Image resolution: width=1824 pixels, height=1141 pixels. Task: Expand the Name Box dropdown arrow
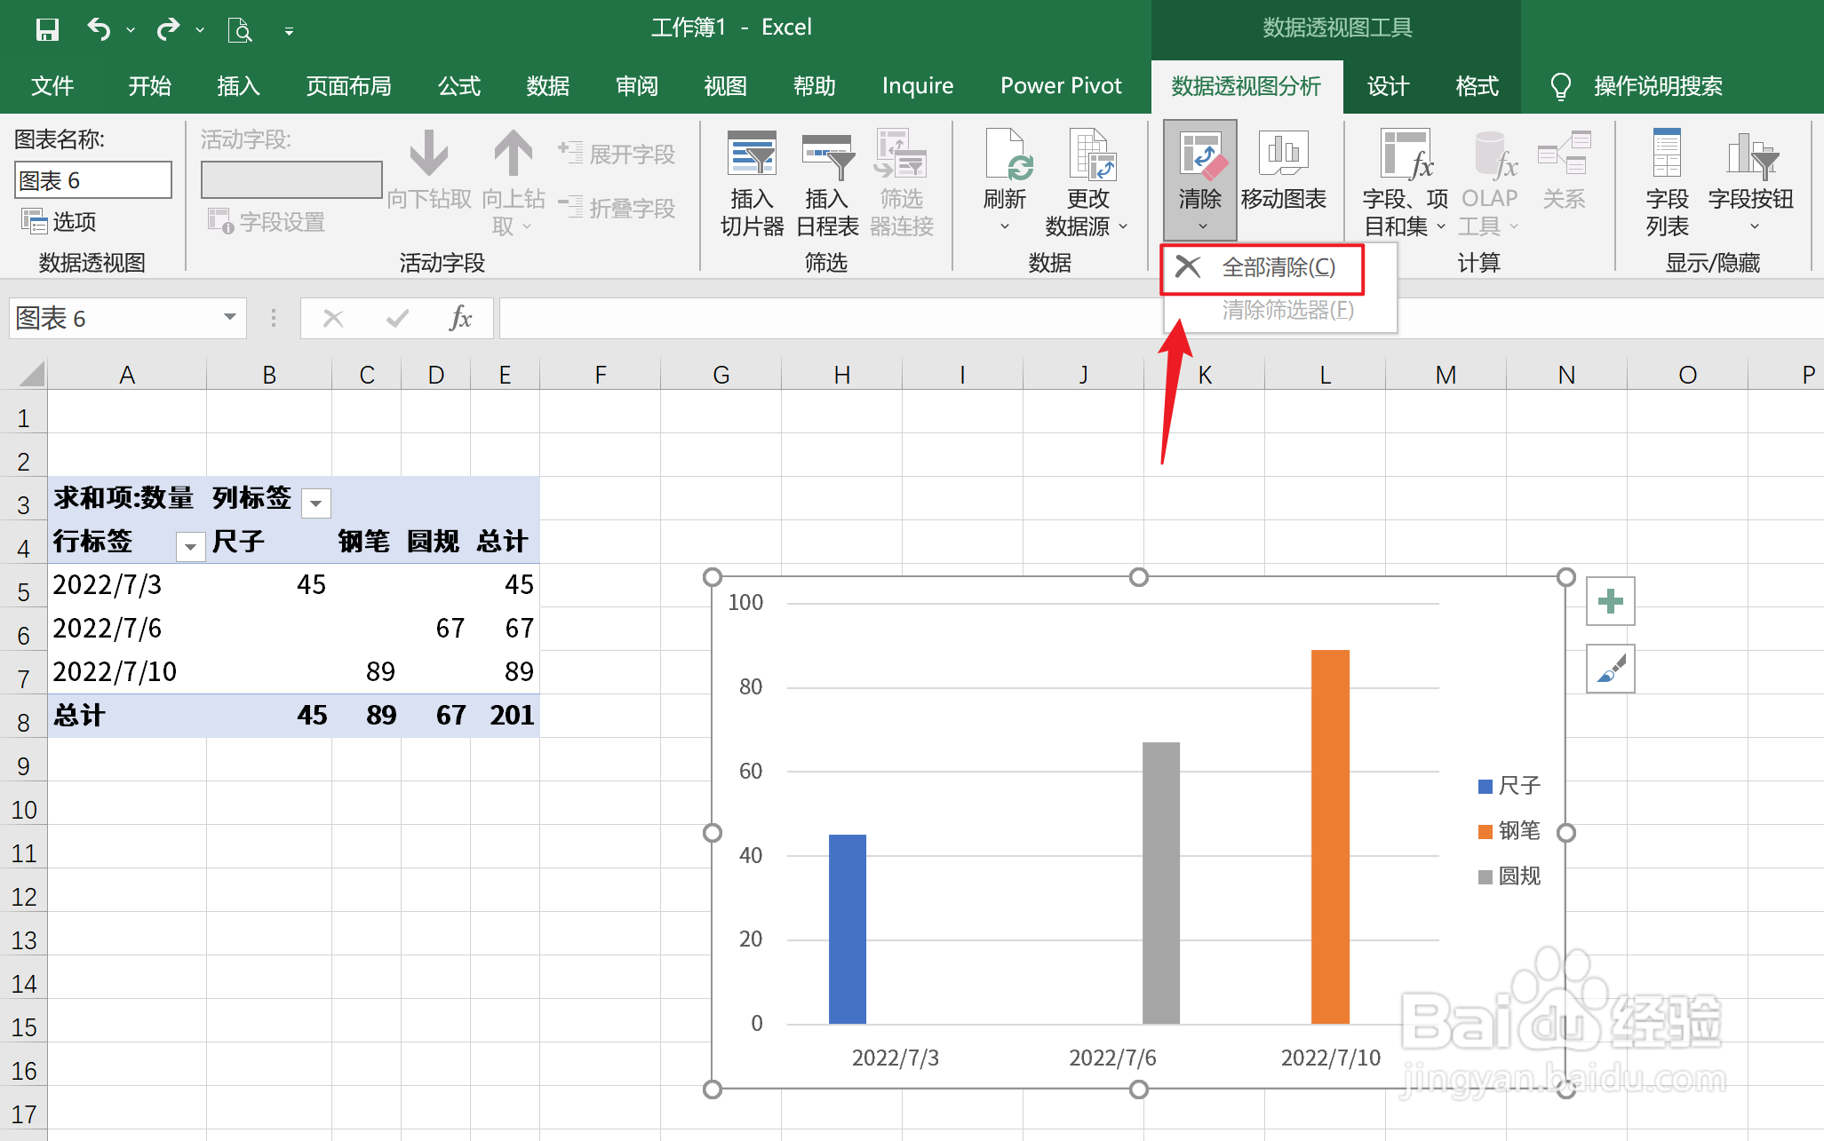(229, 318)
